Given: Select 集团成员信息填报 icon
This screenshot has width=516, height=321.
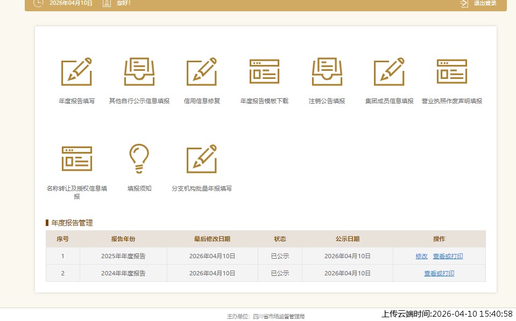Looking at the screenshot, I should 389,71.
